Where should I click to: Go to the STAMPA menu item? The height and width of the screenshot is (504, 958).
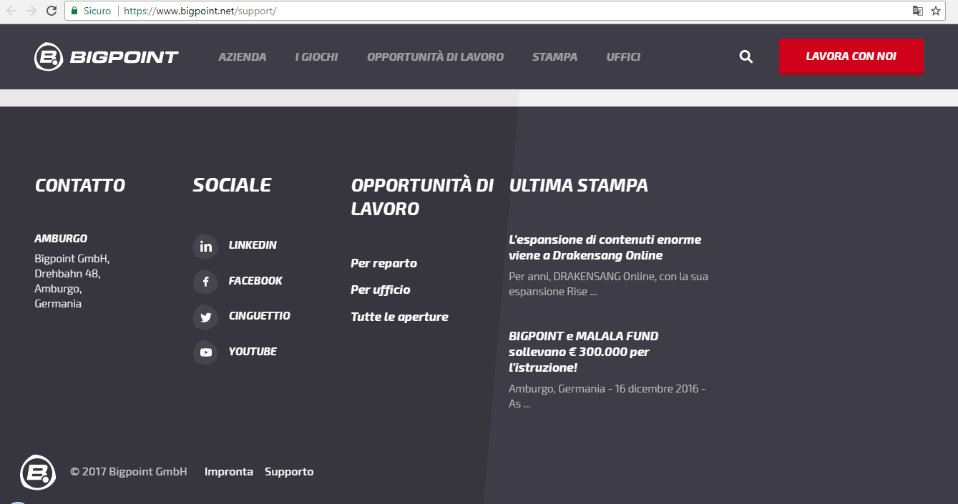click(x=554, y=57)
